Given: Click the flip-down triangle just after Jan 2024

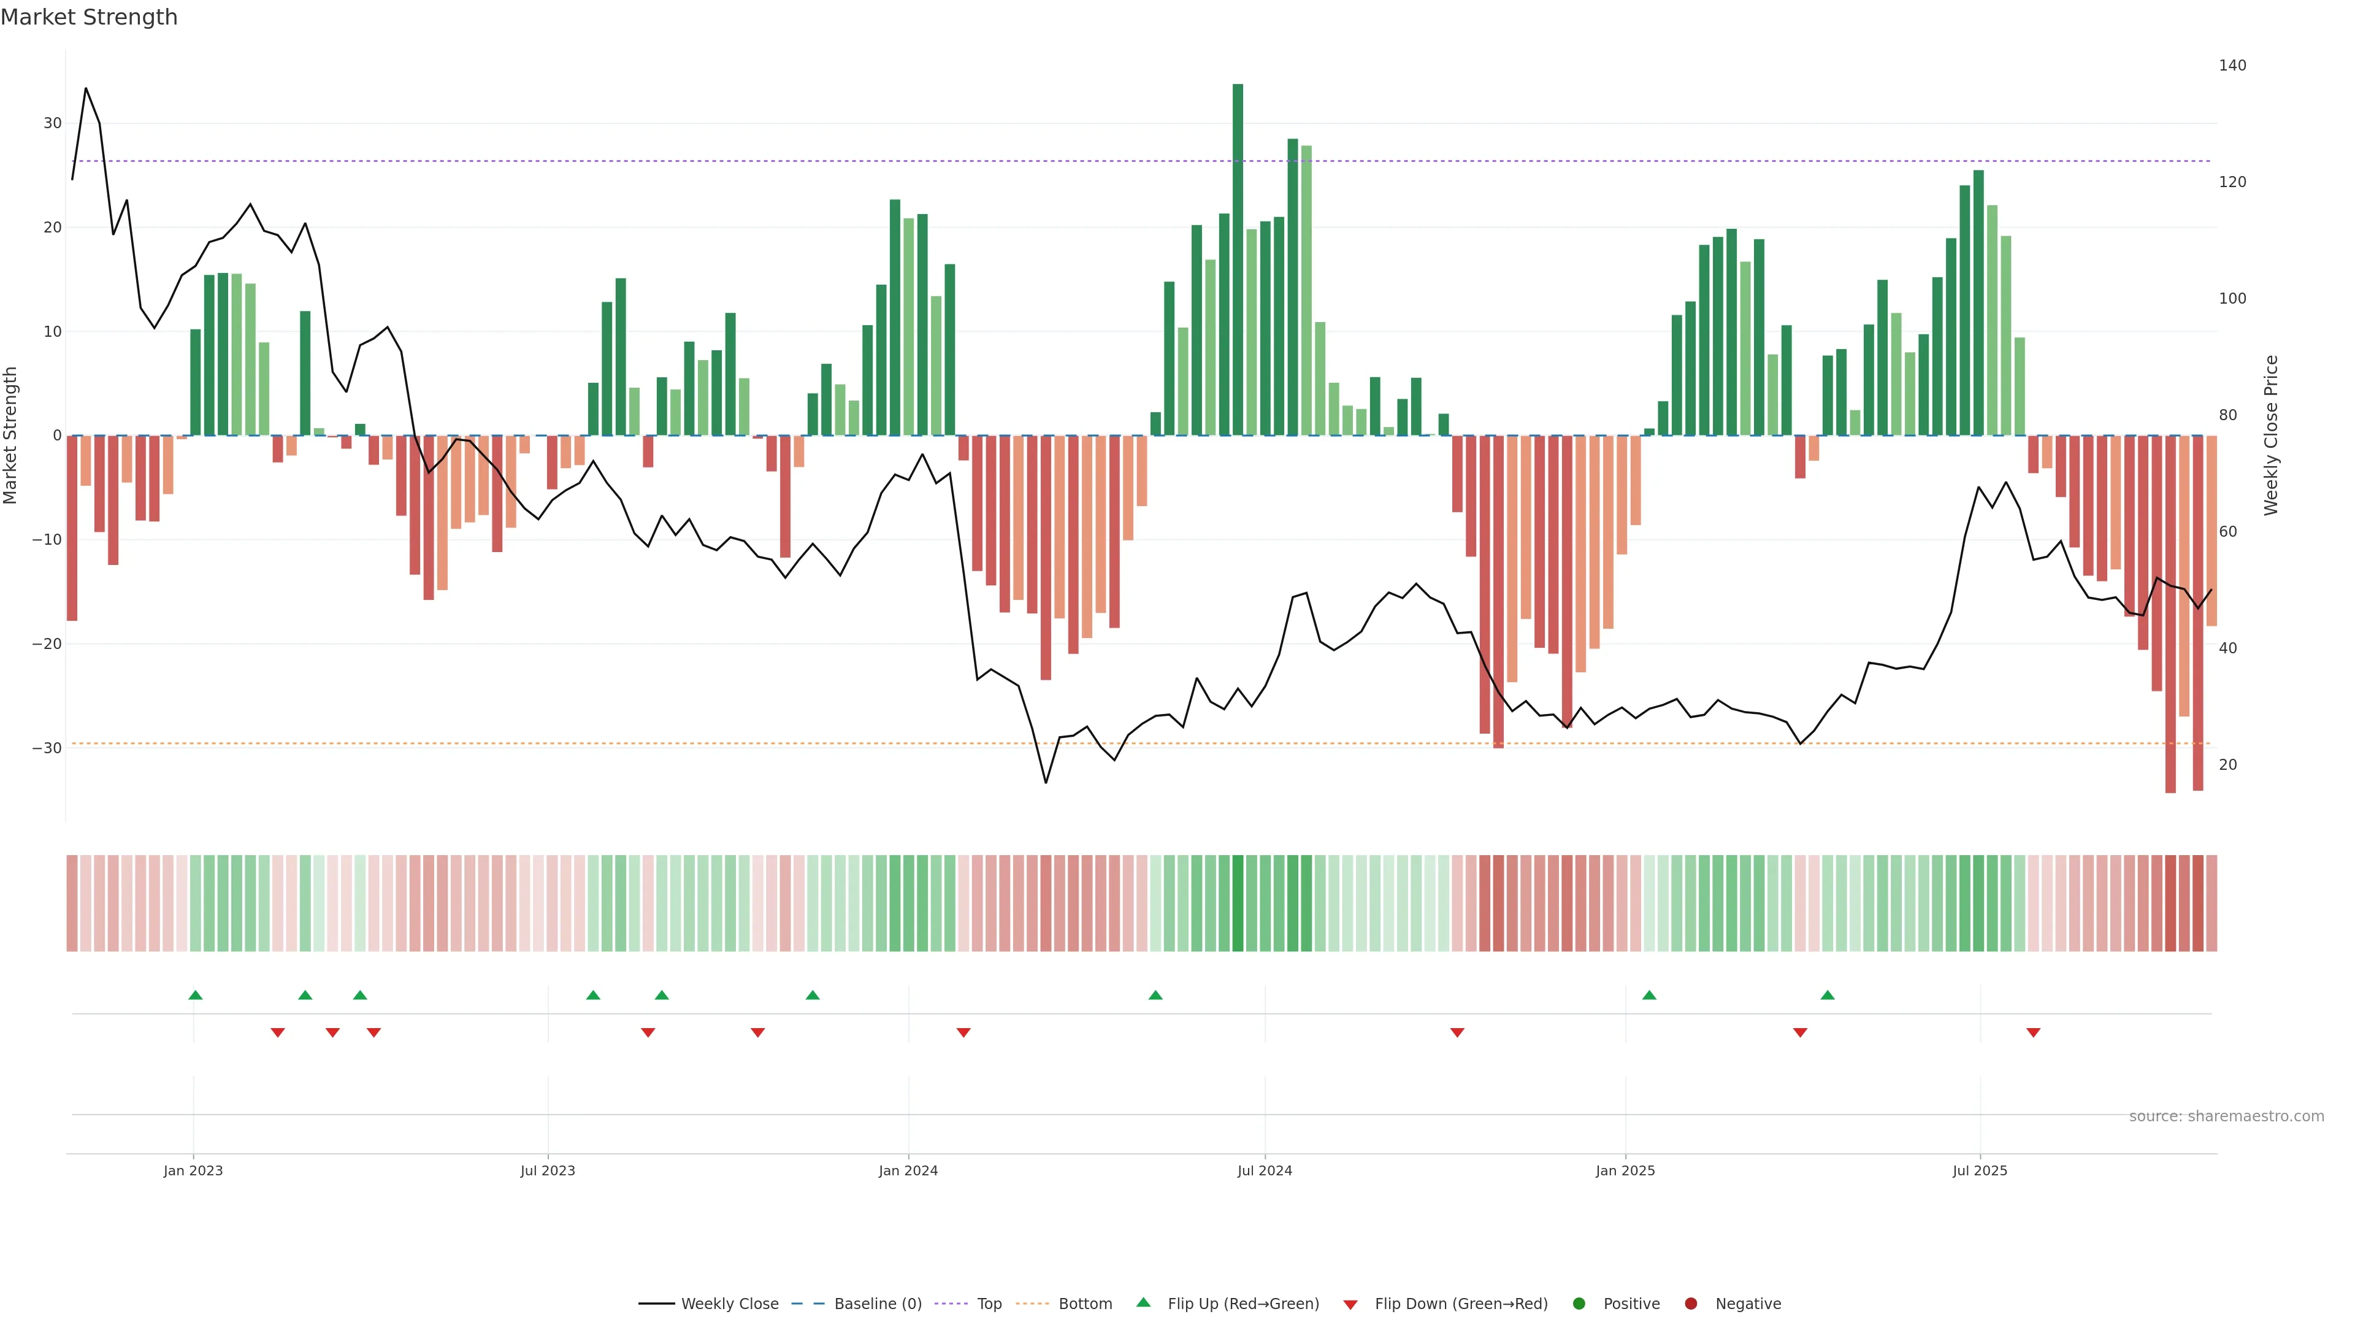Looking at the screenshot, I should coord(963,1032).
